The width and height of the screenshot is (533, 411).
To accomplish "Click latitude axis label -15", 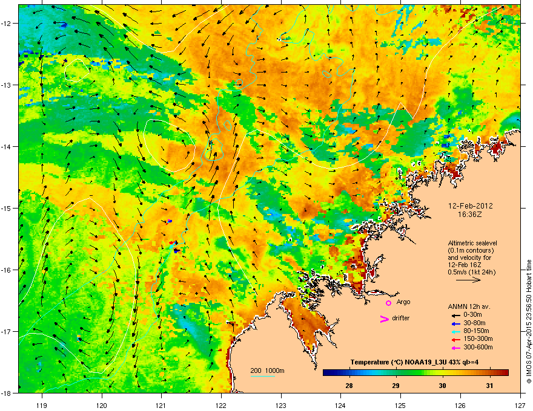I will point(7,208).
